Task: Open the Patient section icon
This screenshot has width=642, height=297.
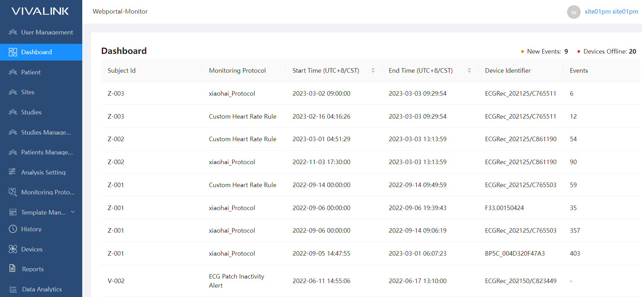Action: click(x=13, y=72)
